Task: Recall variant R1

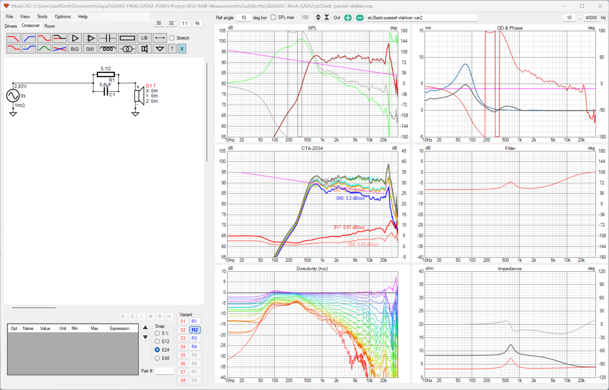Action: (x=194, y=321)
